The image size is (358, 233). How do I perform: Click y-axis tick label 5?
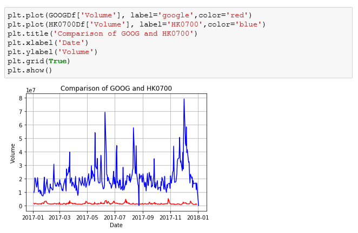coord(21,139)
